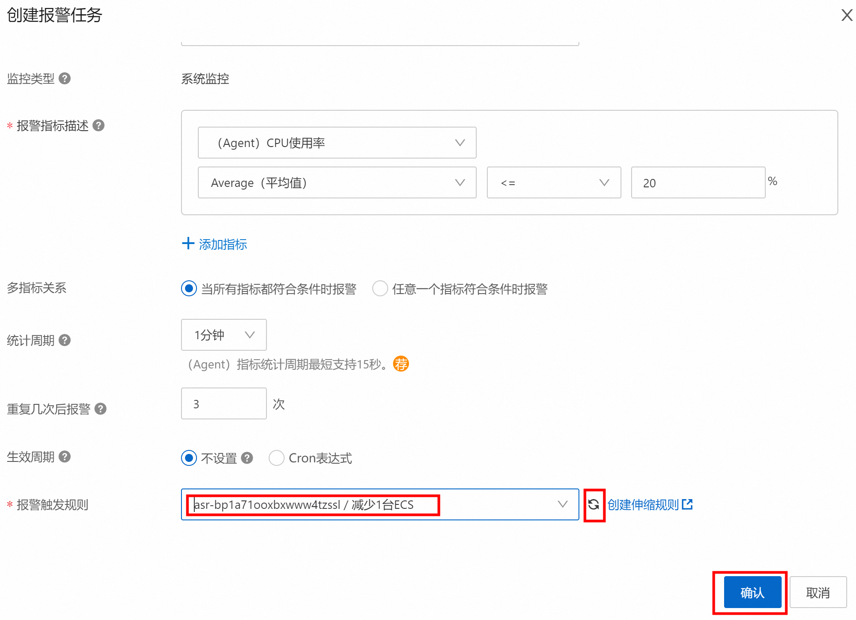The image size is (856, 620).
Task: Click threshold input field showing 20
Action: click(x=698, y=182)
